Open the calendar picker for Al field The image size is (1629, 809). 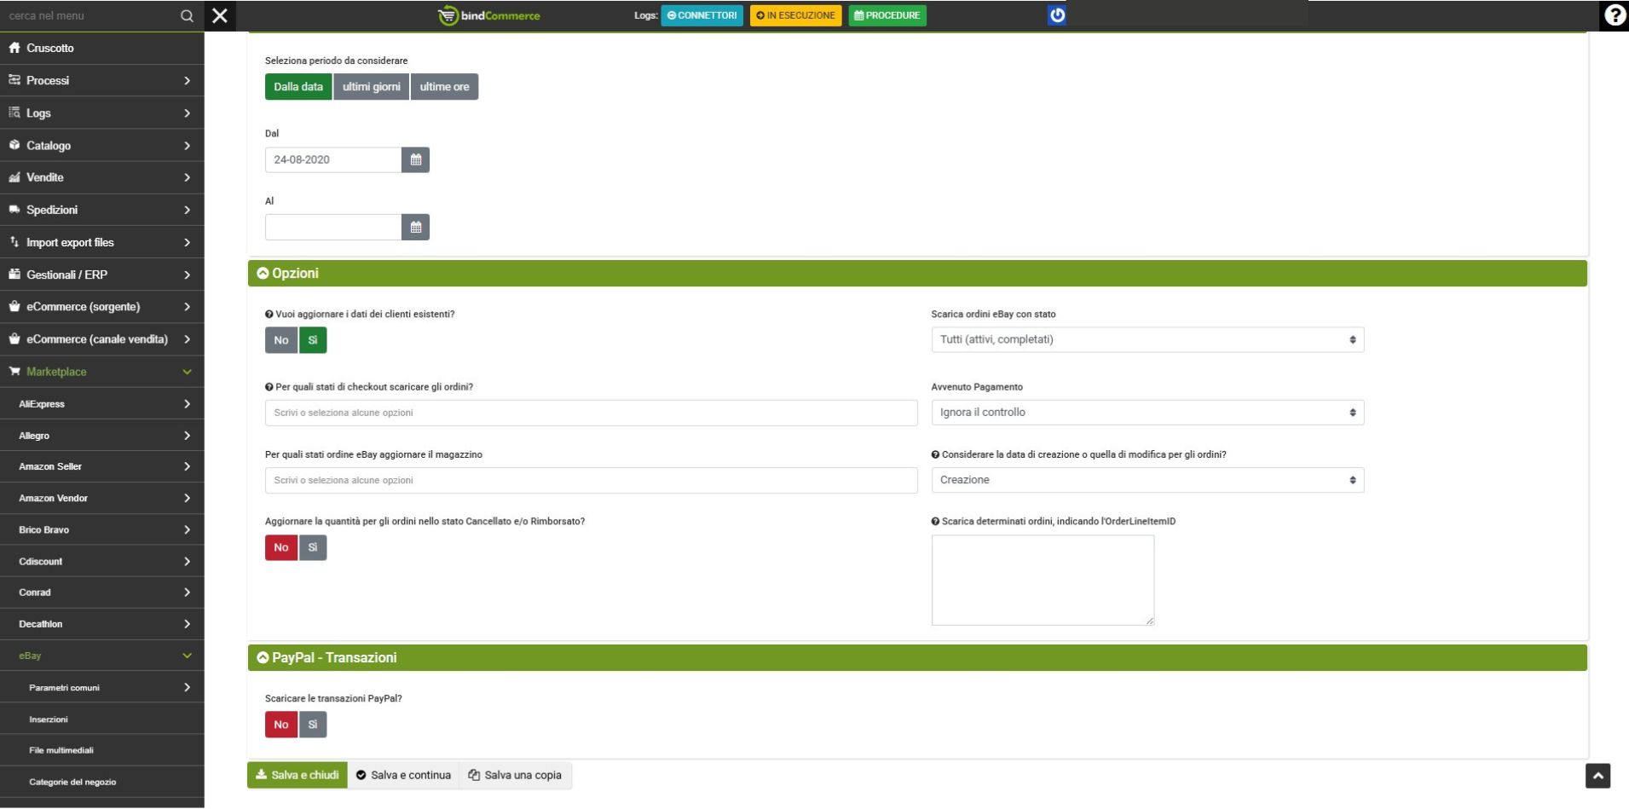click(x=415, y=227)
